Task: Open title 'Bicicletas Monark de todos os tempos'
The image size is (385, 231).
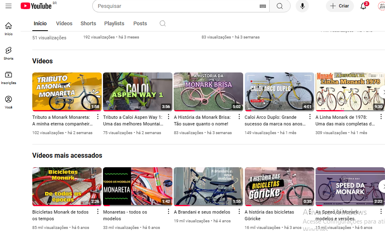Action: (x=60, y=215)
